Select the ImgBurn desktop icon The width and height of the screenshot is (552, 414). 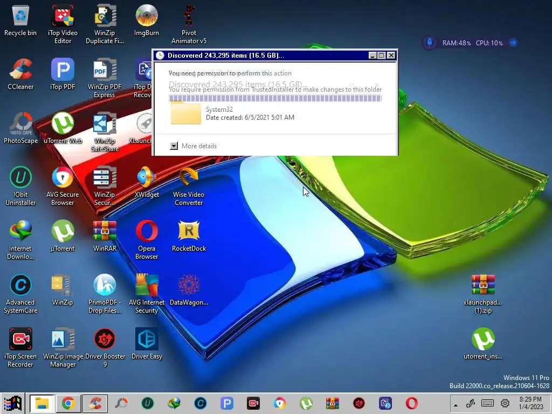[147, 20]
